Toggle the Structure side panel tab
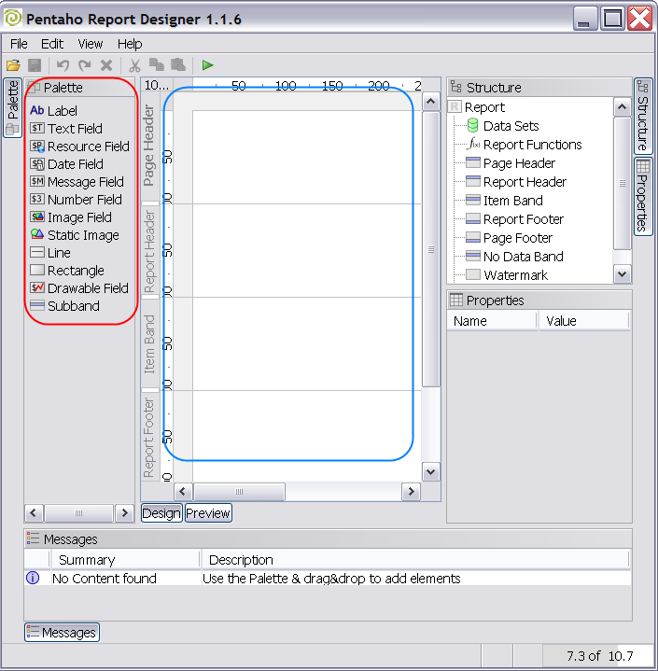Image resolution: width=658 pixels, height=671 pixels. [643, 117]
